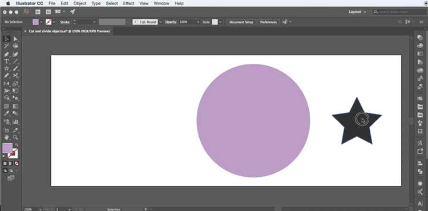This screenshot has height=211, width=428.
Task: Switch to solid Color fill mode
Action: click(x=5, y=163)
